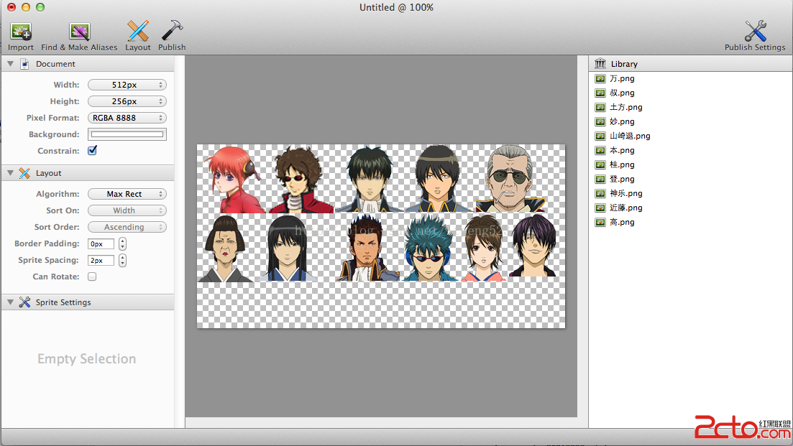Screen dimensions: 793x446
Task: Select the purple-haired character sprite
Action: coord(533,246)
